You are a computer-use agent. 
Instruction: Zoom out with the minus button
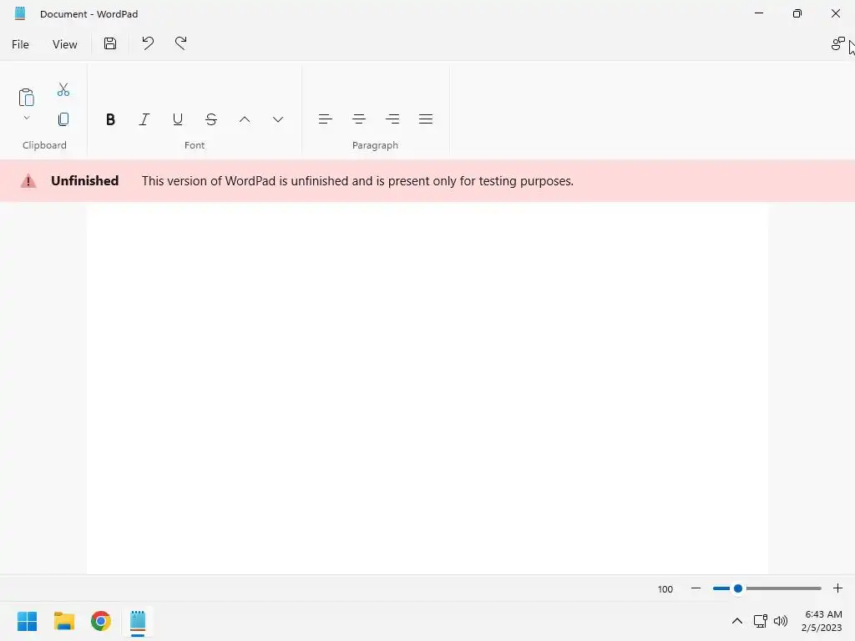pos(696,588)
